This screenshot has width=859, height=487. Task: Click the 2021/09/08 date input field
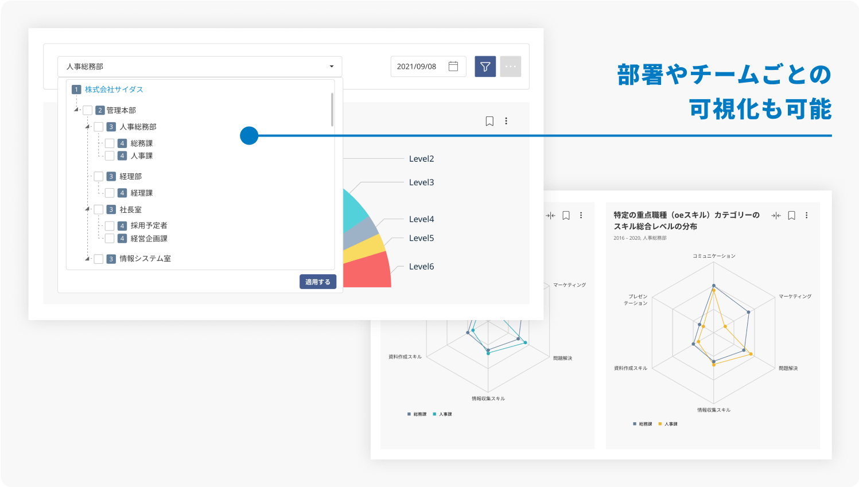tap(417, 67)
